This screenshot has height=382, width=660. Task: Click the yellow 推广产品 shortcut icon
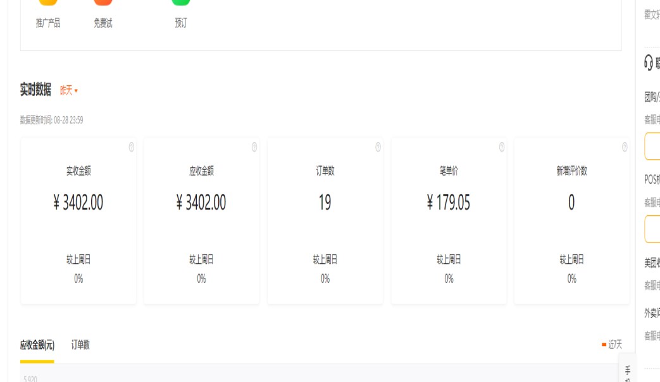coord(48,2)
